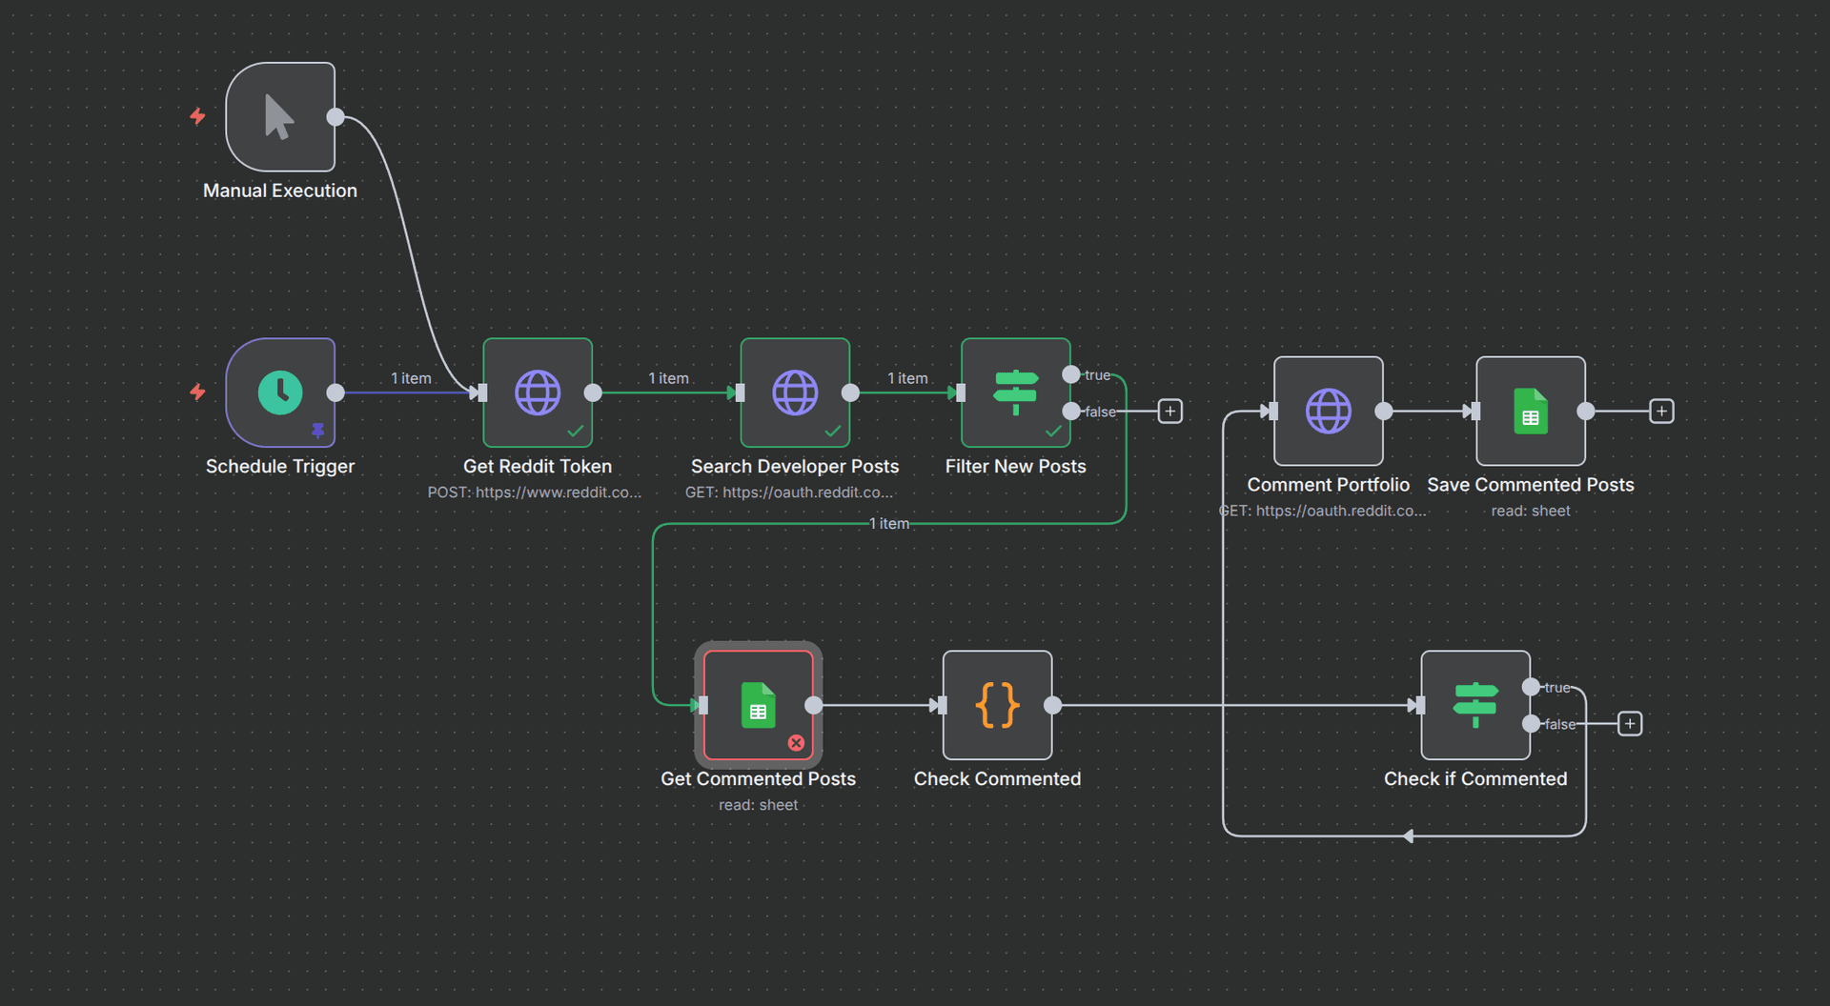This screenshot has width=1830, height=1006.
Task: Open the Get Reddit Token HTTP node
Action: pos(538,392)
